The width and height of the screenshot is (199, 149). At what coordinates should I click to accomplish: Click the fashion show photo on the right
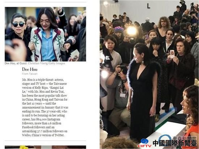coord(149,74)
